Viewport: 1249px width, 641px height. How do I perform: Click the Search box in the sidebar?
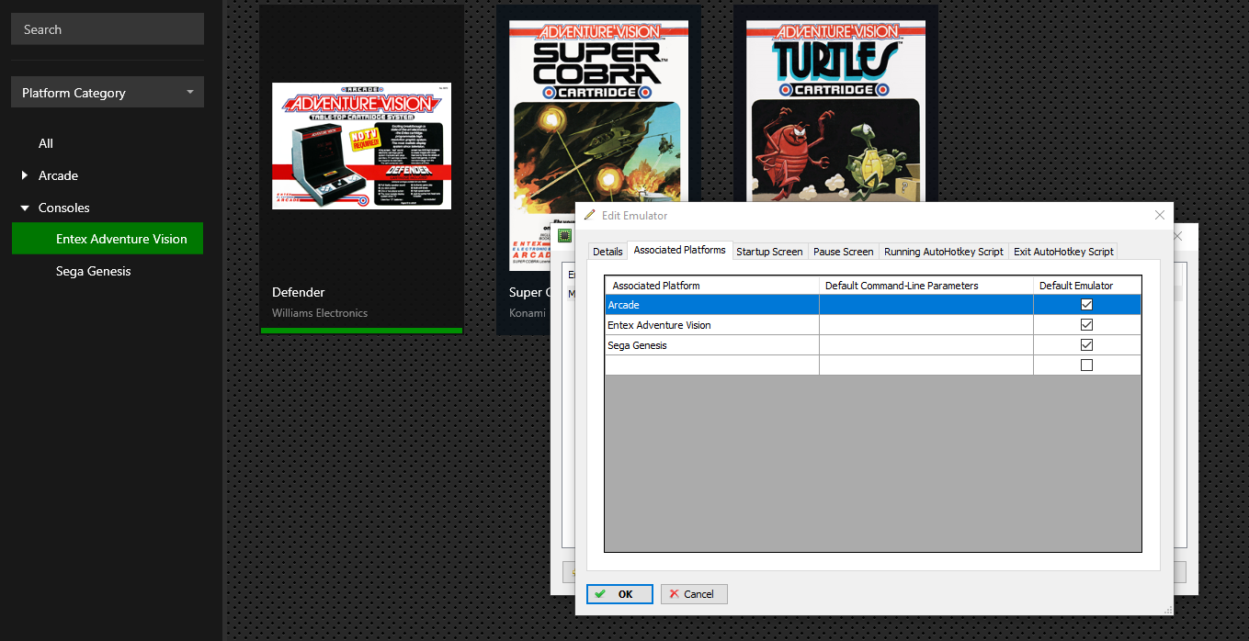point(108,29)
